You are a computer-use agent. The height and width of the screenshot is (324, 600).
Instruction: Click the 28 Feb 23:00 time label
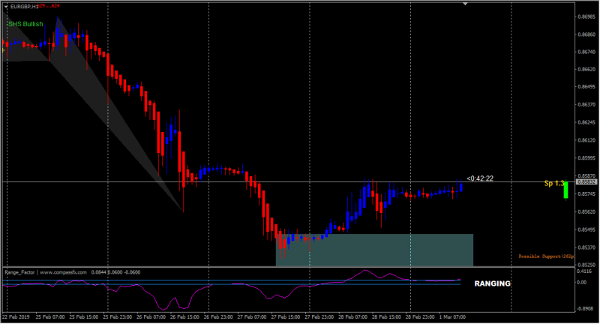coord(421,316)
